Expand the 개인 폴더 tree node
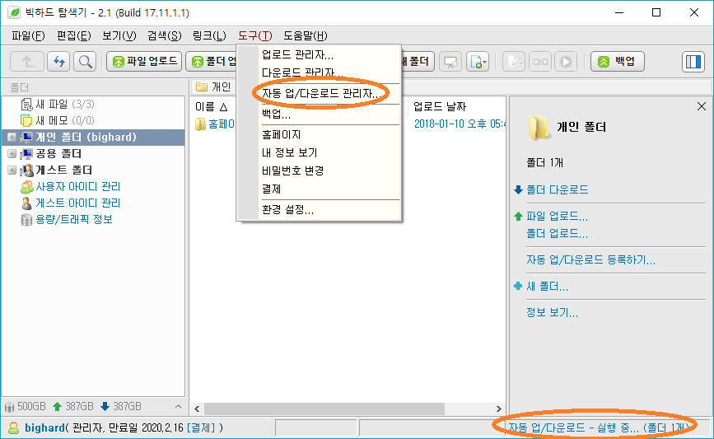The image size is (714, 439). [12, 137]
